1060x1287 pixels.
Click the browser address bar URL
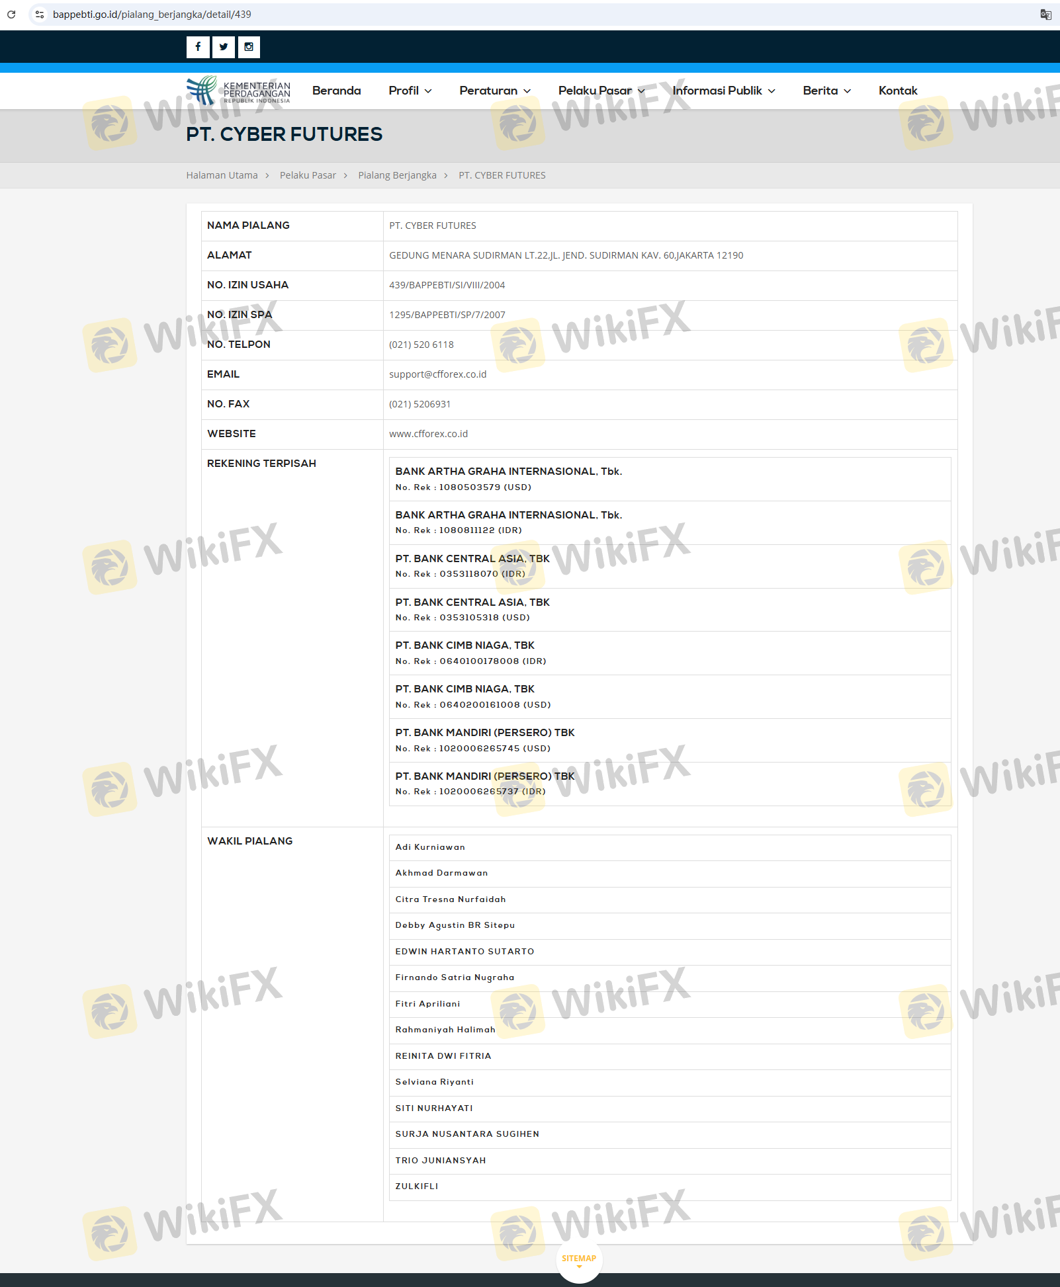coord(152,15)
